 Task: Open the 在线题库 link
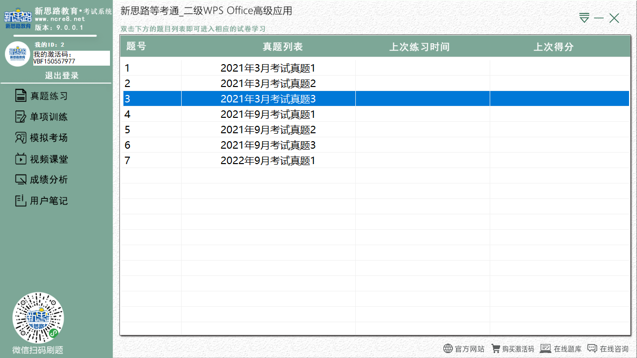(x=568, y=349)
